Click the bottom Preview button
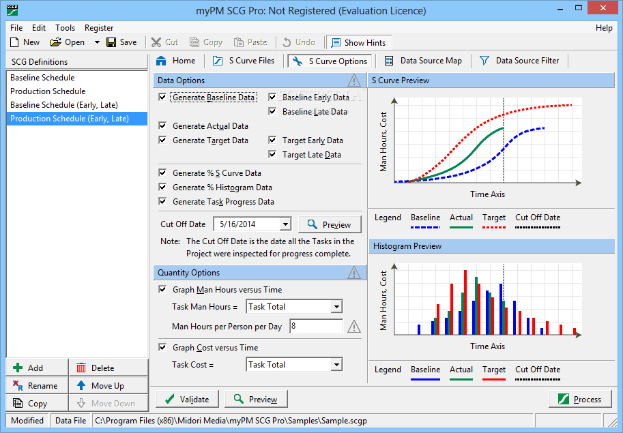623x433 pixels. pos(256,400)
